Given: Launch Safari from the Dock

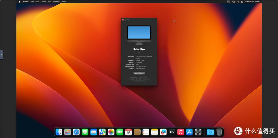Looking at the screenshot, I should coord(76,132).
